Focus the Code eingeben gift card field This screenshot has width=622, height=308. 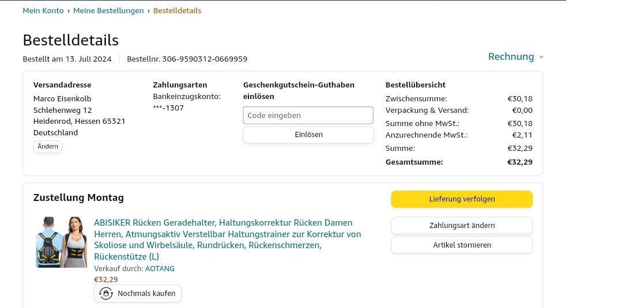pyautogui.click(x=308, y=115)
